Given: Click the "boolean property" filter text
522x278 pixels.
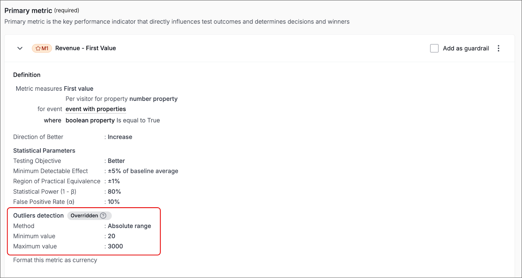Looking at the screenshot, I should tap(90, 120).
